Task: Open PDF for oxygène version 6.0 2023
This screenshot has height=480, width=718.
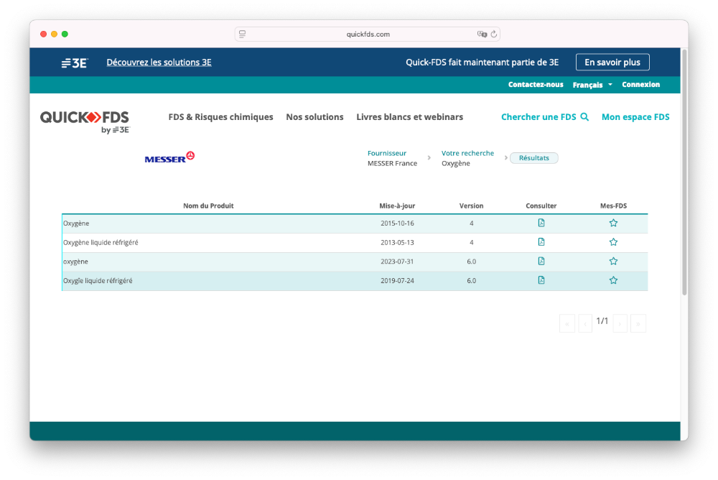Action: (541, 261)
